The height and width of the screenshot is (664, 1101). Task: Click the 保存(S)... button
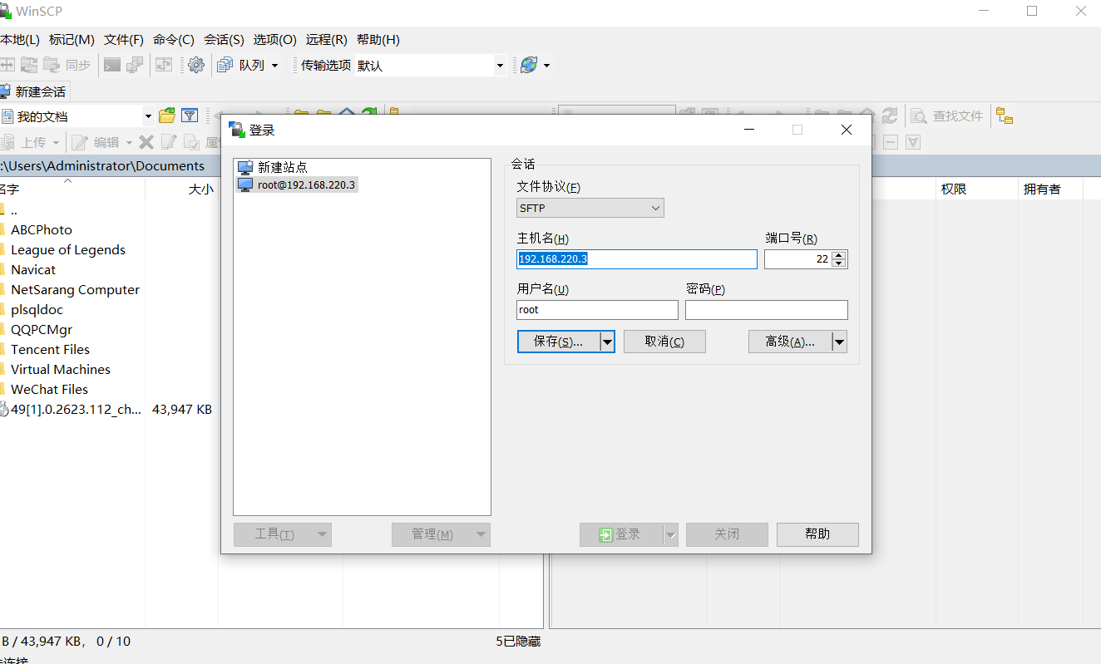pyautogui.click(x=559, y=342)
